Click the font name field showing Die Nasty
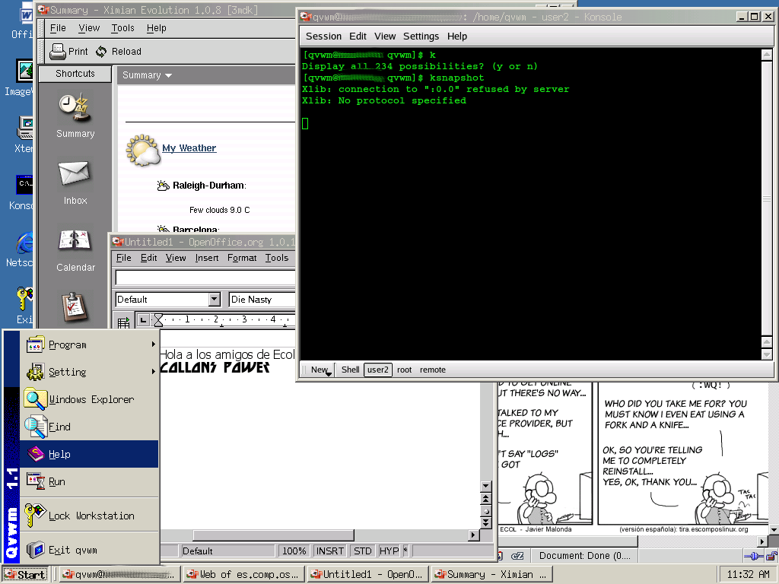 point(262,300)
